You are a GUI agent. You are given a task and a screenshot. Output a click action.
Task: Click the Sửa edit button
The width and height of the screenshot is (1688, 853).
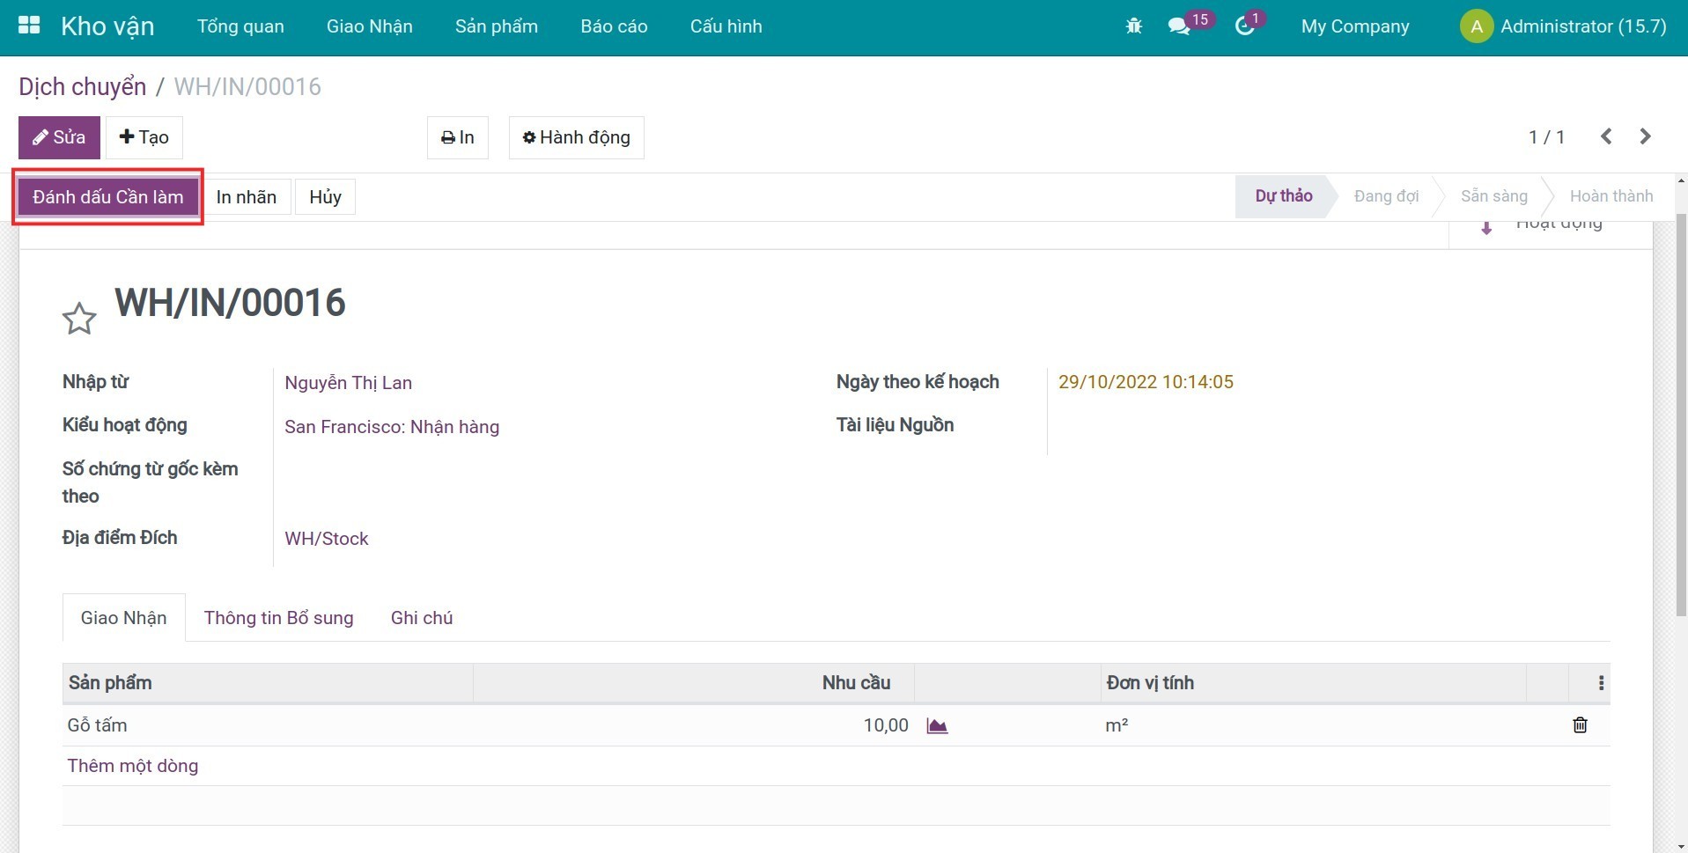click(x=59, y=137)
